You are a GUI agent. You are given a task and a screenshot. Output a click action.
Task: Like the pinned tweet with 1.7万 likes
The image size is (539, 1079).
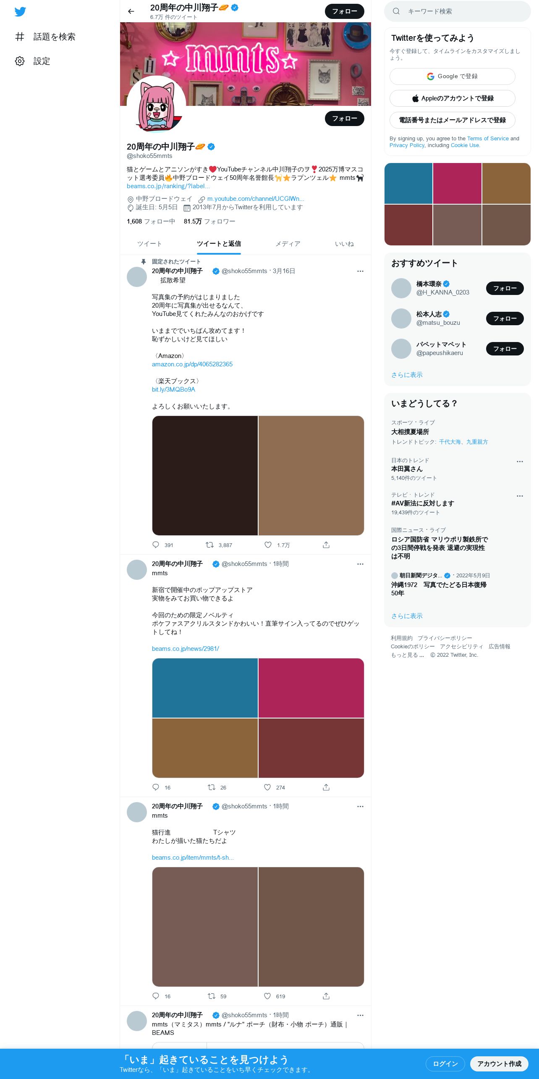pyautogui.click(x=268, y=545)
